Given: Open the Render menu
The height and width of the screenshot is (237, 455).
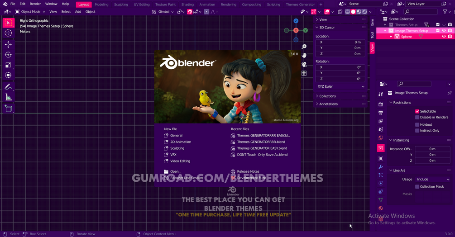Looking at the screenshot, I should [35, 4].
